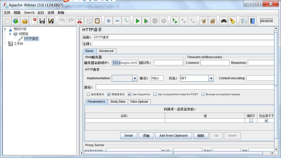Click the Clear all results icon

212,21
